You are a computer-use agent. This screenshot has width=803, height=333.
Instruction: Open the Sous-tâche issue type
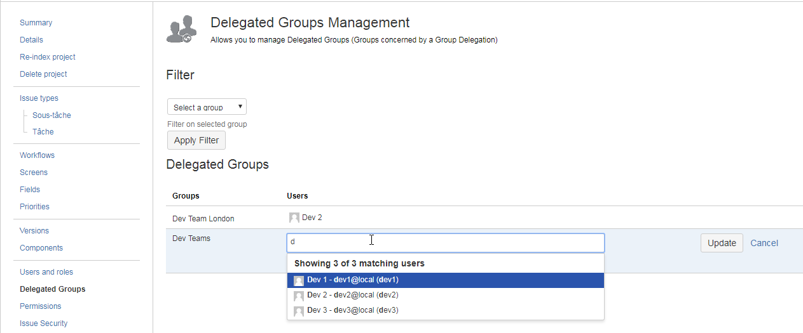[51, 115]
